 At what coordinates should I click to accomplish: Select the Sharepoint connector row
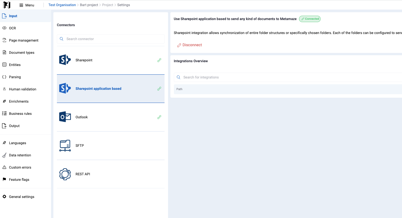tap(111, 60)
